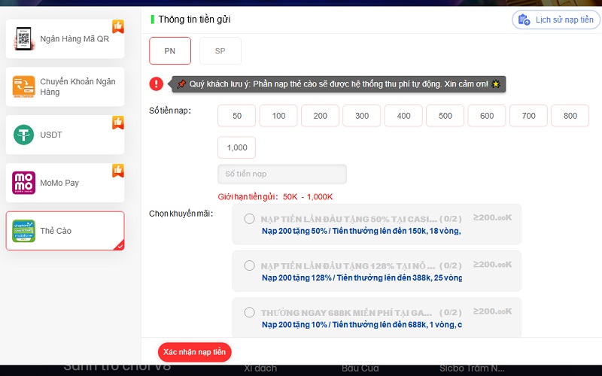This screenshot has width=602, height=376.
Task: Choose the 500 deposit amount
Action: [x=445, y=116]
